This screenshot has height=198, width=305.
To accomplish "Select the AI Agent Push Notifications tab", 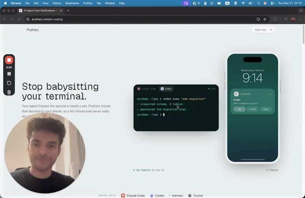I will click(x=40, y=11).
